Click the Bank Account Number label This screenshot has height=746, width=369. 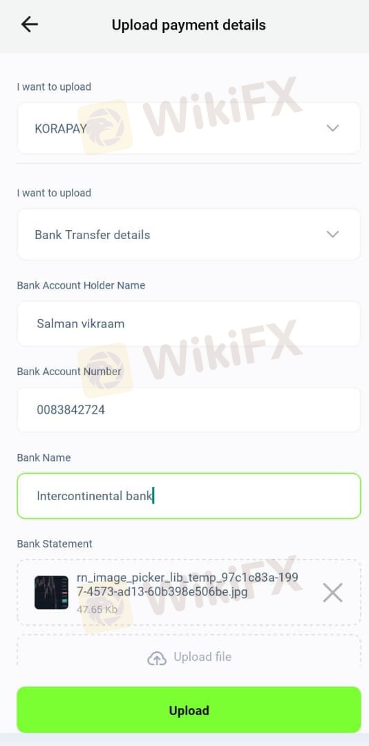click(x=70, y=372)
